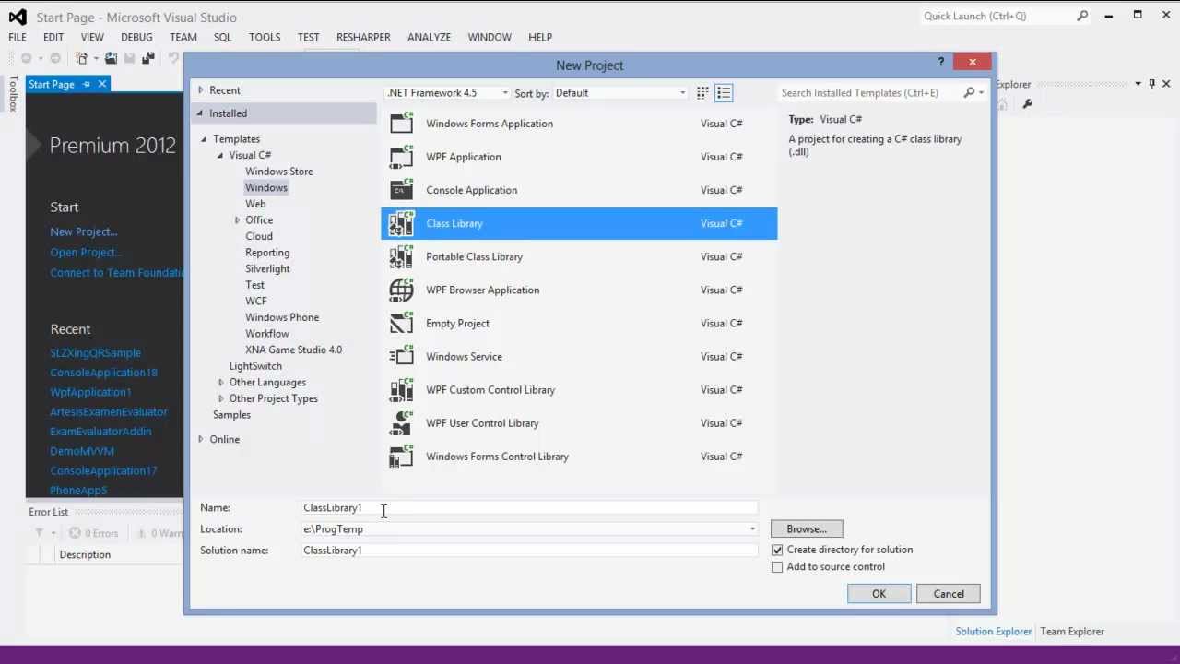Click the New Project... link on Start Page
1180x664 pixels.
(x=84, y=231)
